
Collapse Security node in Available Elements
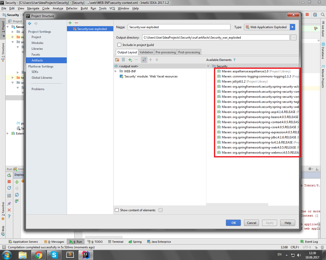coord(208,66)
